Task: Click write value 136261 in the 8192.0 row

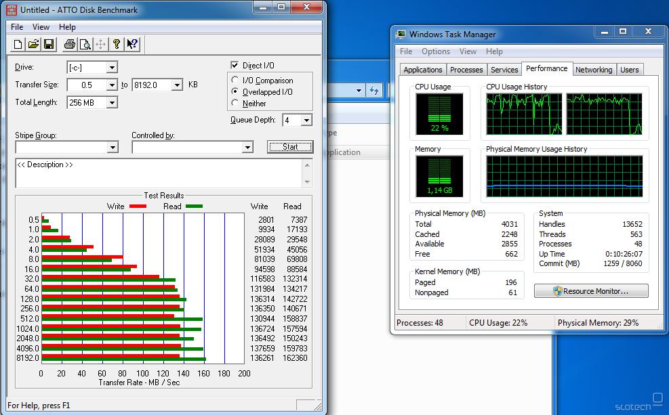Action: [262, 358]
